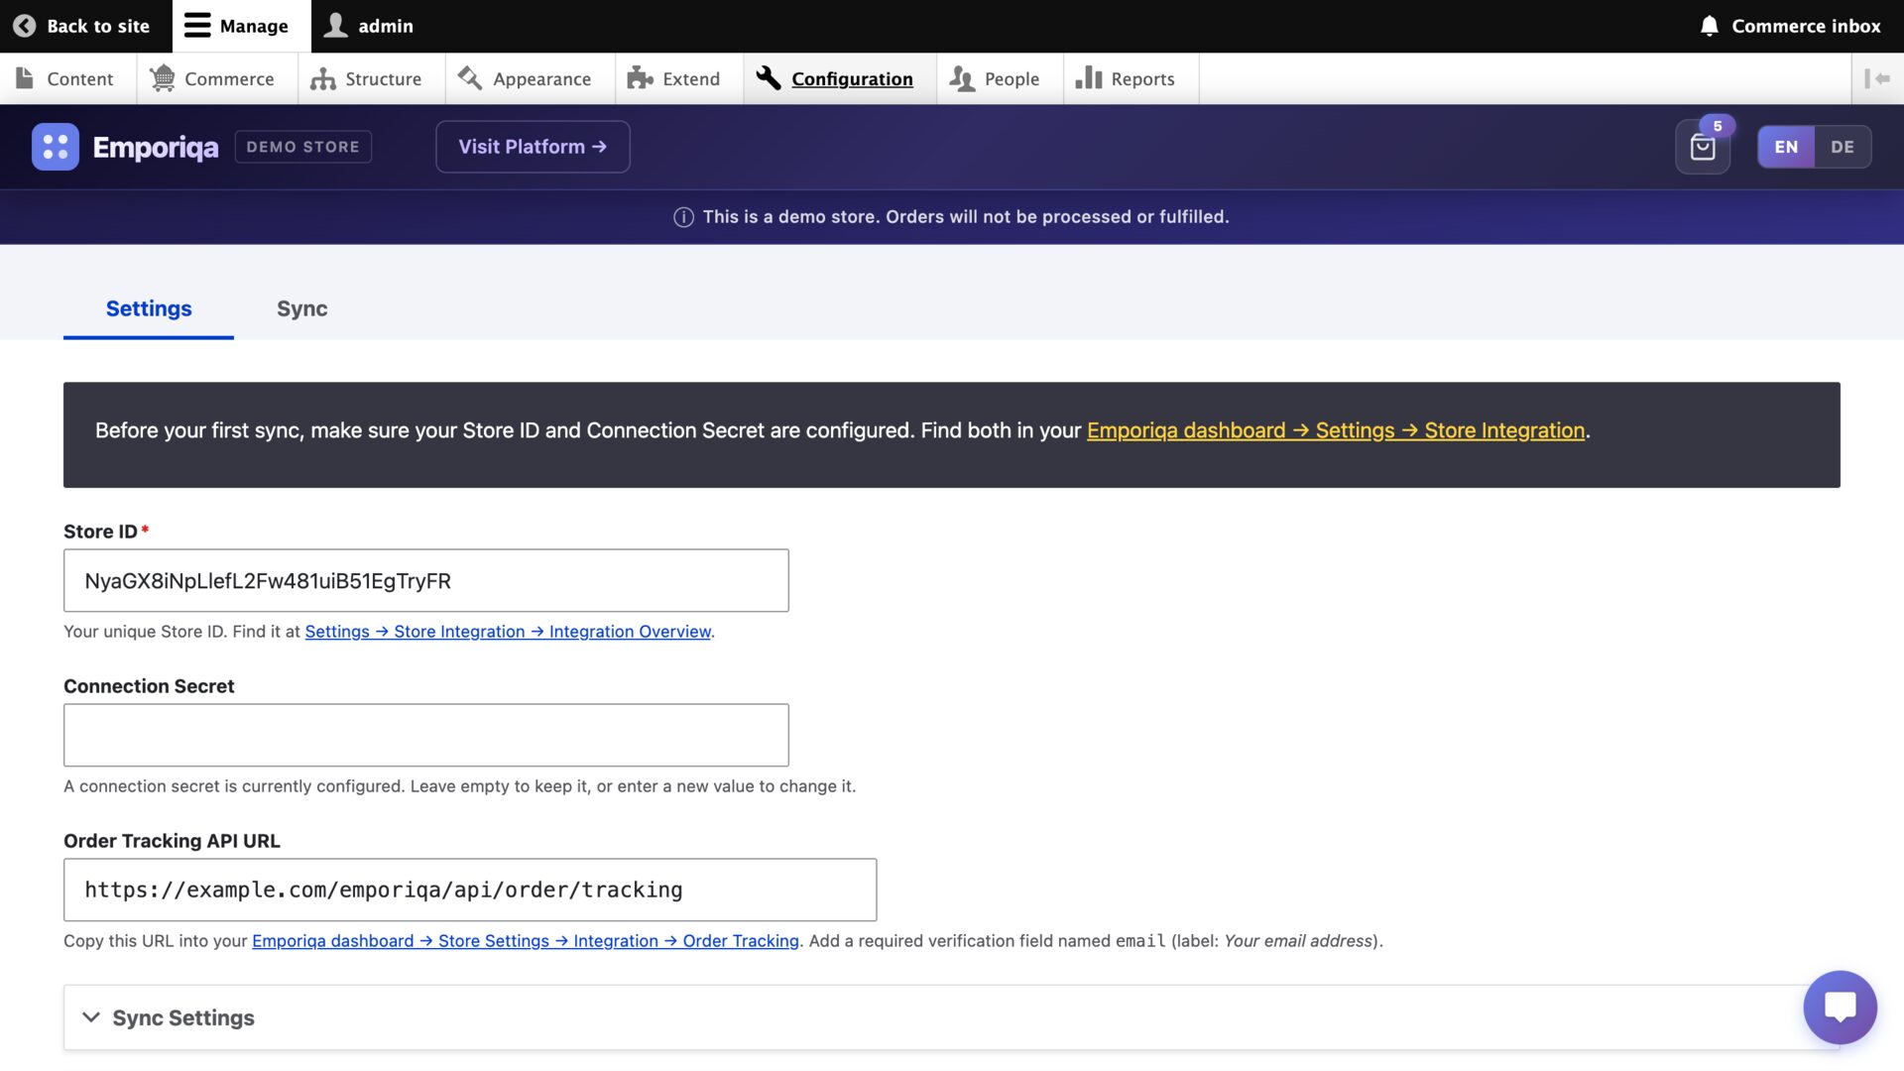Click the People users icon
The height and width of the screenshot is (1071, 1904).
pyautogui.click(x=959, y=78)
